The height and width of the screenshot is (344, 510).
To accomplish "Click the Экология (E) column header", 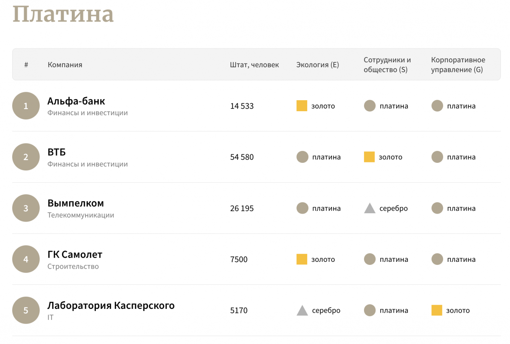I will tap(317, 65).
